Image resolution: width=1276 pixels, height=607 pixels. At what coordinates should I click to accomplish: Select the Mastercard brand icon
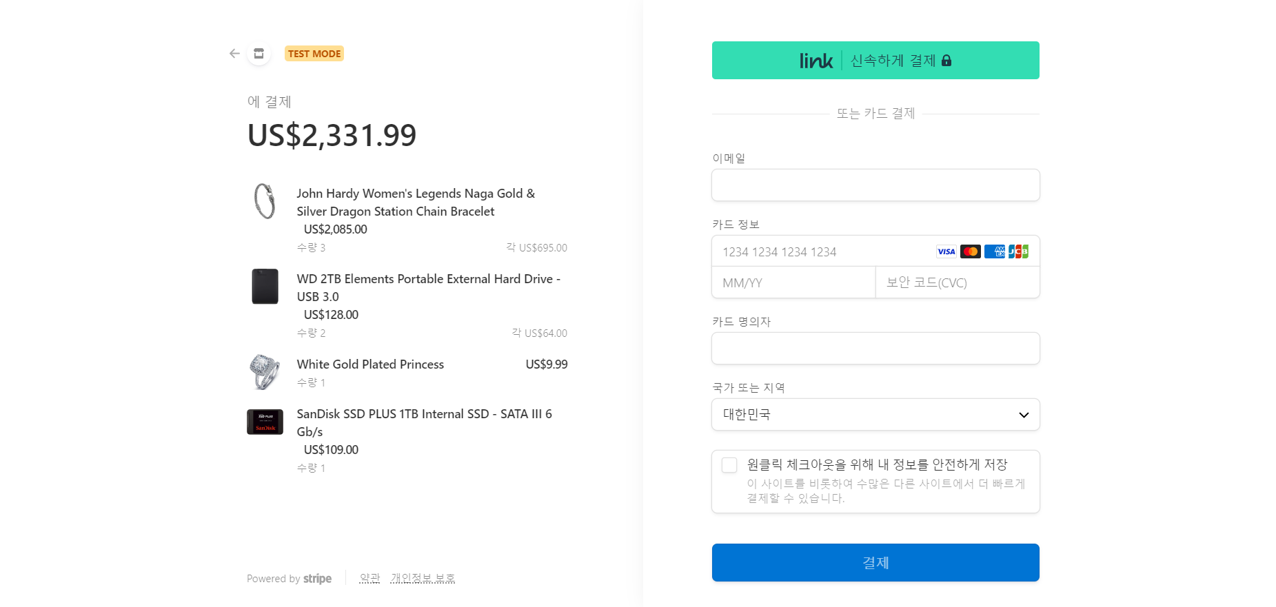click(x=970, y=251)
